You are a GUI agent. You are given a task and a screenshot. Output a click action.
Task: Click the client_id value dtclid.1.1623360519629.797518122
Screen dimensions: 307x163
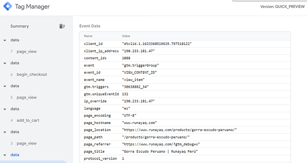pyautogui.click(x=157, y=44)
